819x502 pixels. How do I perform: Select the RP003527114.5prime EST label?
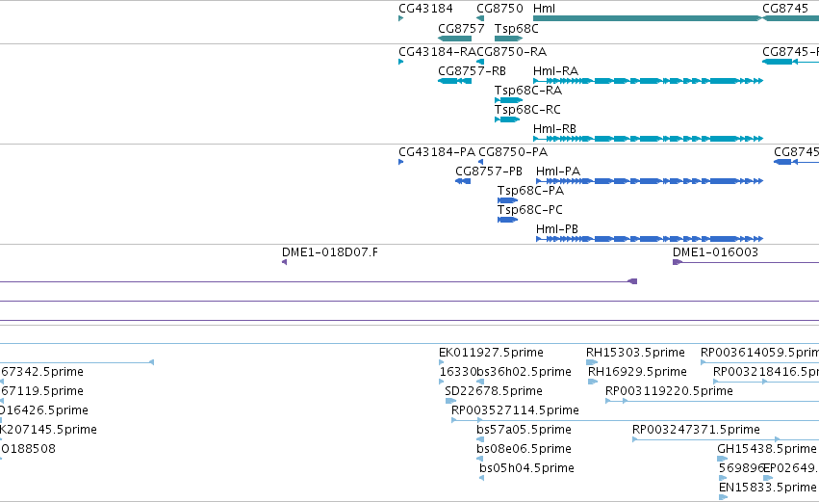515,411
